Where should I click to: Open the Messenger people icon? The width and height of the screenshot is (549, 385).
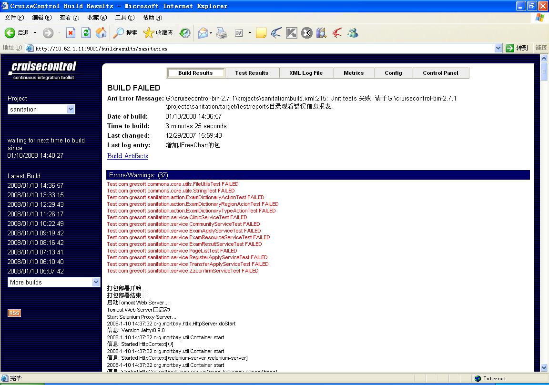(x=353, y=33)
